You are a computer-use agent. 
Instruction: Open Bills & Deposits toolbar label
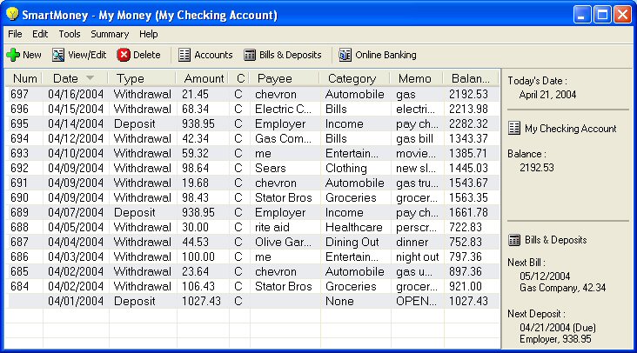(291, 55)
